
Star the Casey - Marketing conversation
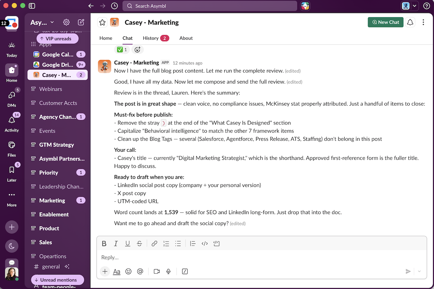coord(102,22)
